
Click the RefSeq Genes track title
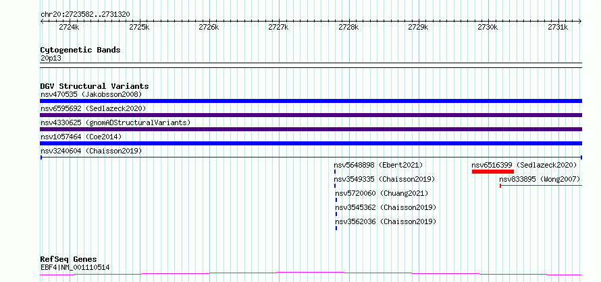(69, 260)
